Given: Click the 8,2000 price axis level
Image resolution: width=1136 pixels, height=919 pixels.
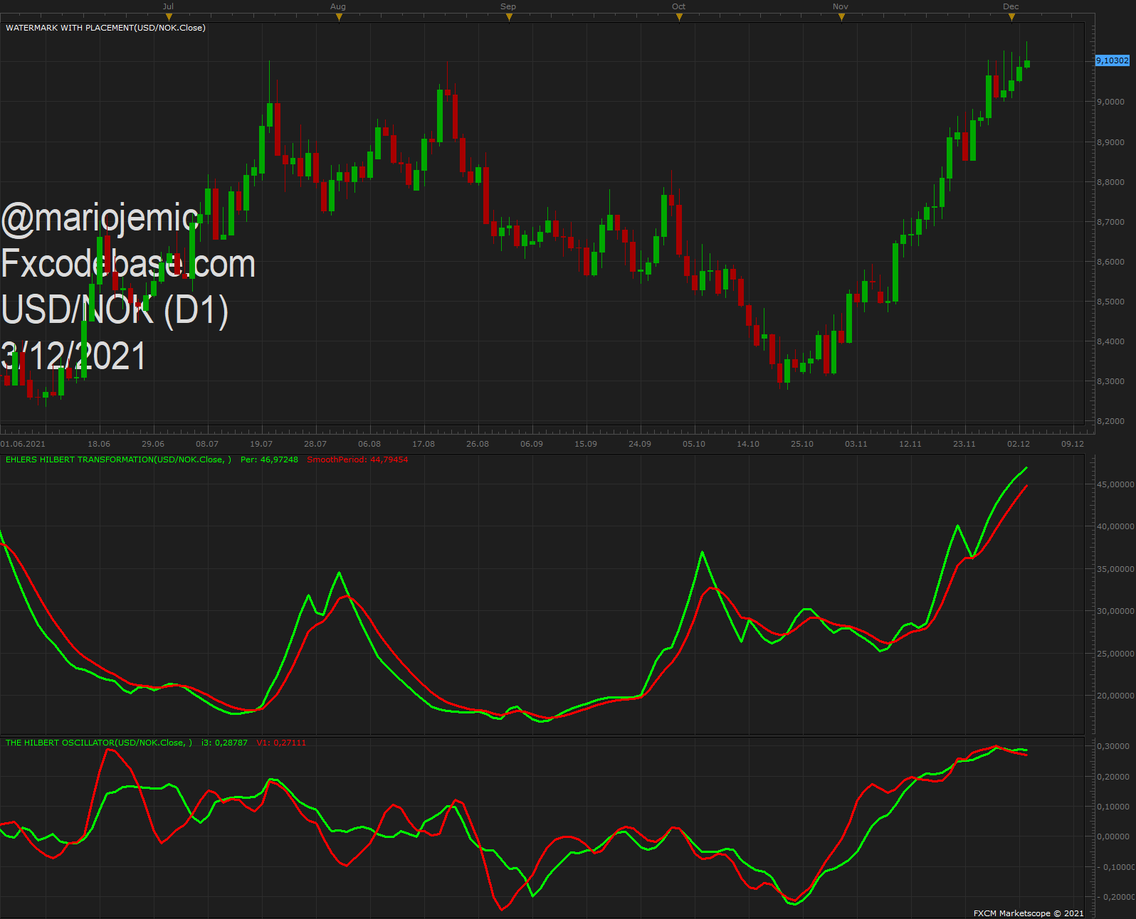Looking at the screenshot, I should (x=1111, y=421).
